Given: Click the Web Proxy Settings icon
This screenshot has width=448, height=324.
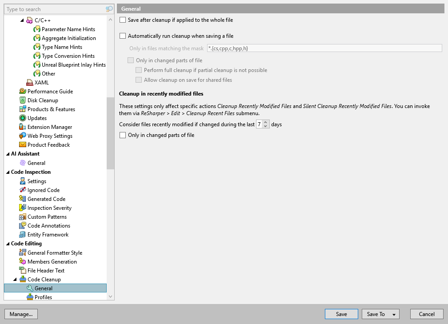Looking at the screenshot, I should pos(23,136).
